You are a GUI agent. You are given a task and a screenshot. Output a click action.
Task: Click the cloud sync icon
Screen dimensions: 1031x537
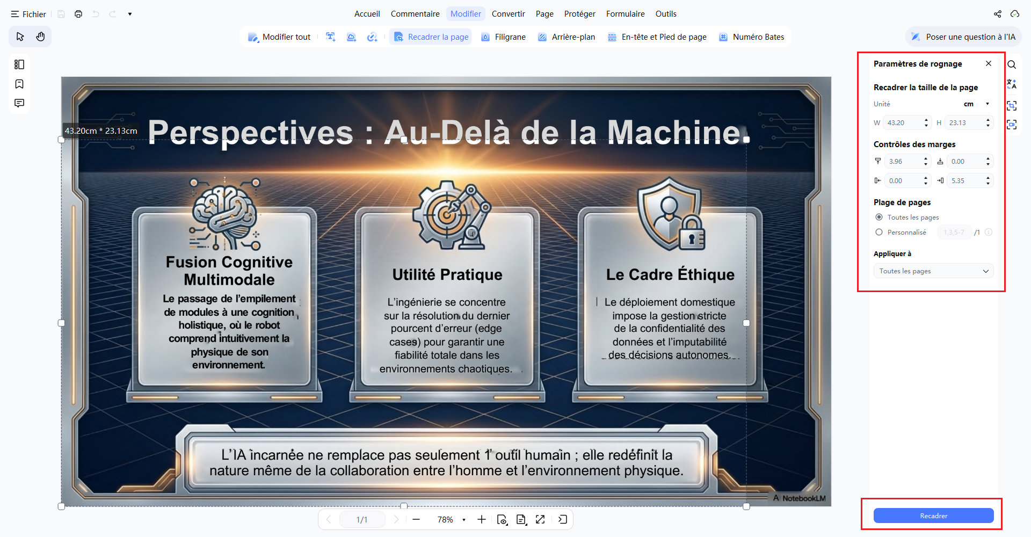(1014, 14)
